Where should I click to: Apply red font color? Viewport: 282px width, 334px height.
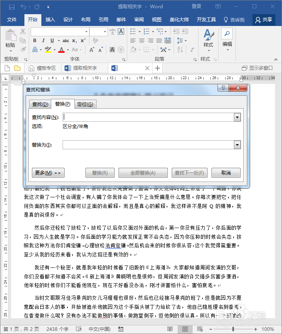tap(61, 50)
